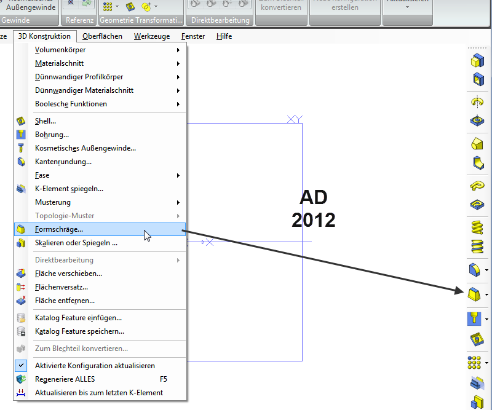Open the Oberflächen menu
492x410 pixels.
coord(102,36)
